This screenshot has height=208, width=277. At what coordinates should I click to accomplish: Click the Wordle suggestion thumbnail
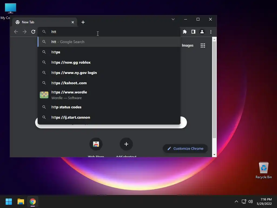(44, 95)
